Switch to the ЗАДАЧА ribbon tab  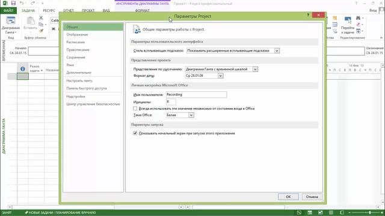(28, 11)
